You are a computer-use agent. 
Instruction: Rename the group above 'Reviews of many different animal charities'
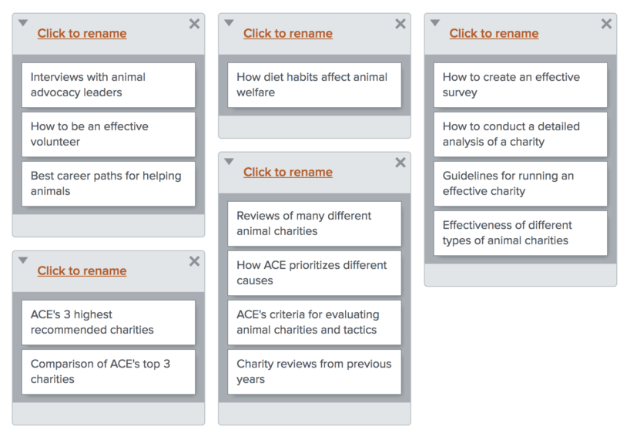288,172
